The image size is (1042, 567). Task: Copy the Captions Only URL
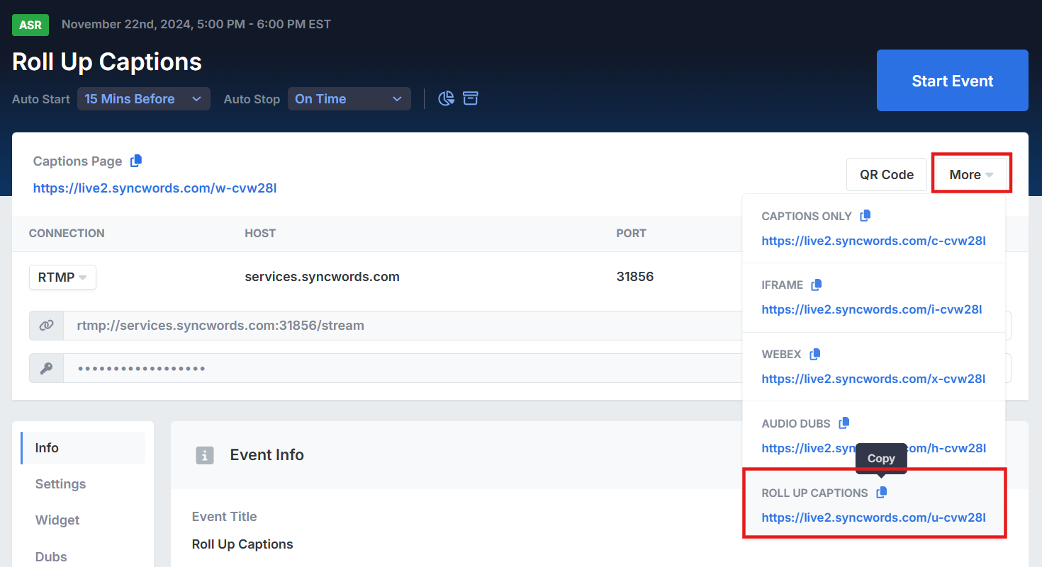point(865,216)
